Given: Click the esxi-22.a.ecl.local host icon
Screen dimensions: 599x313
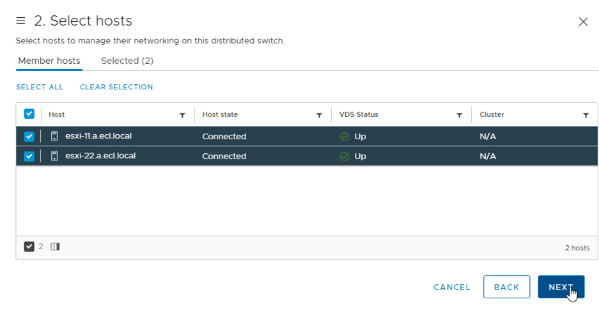Looking at the screenshot, I should pyautogui.click(x=54, y=156).
